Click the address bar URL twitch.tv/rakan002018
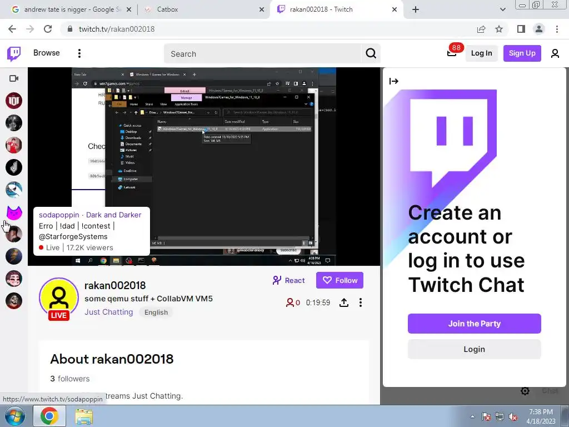This screenshot has width=569, height=427. (x=117, y=29)
